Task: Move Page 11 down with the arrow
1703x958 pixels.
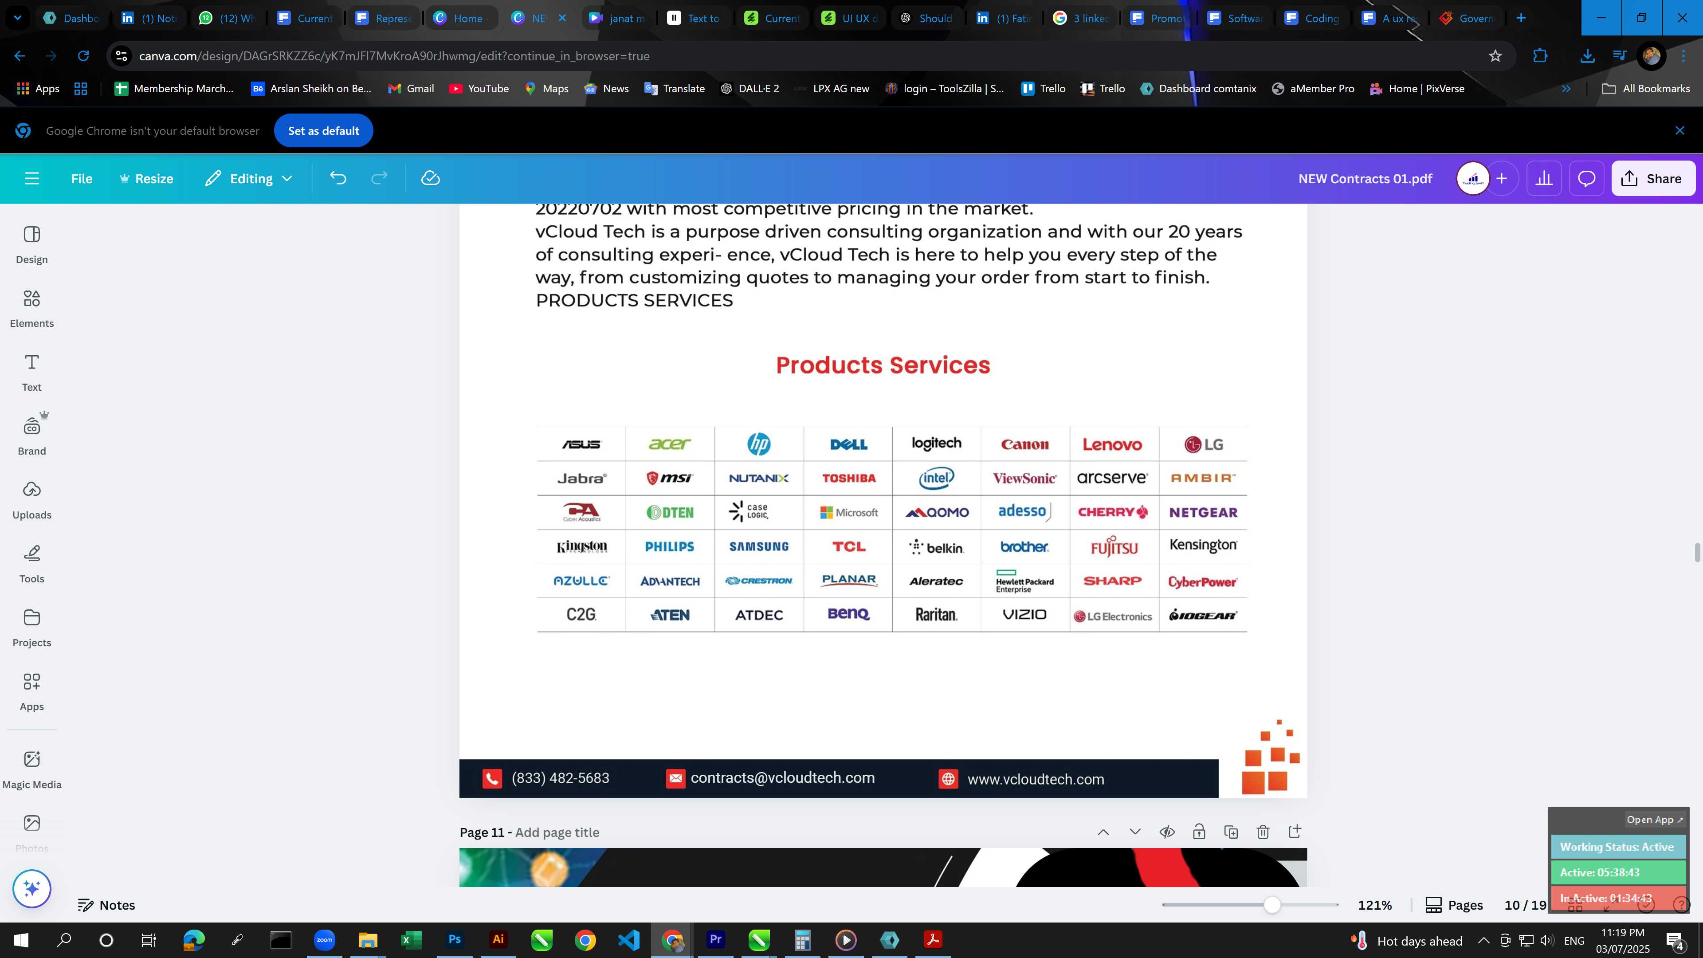Action: [1135, 832]
